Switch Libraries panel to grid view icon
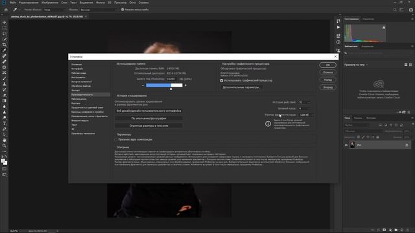Viewport: 415px width, 233px height. pyautogui.click(x=406, y=65)
